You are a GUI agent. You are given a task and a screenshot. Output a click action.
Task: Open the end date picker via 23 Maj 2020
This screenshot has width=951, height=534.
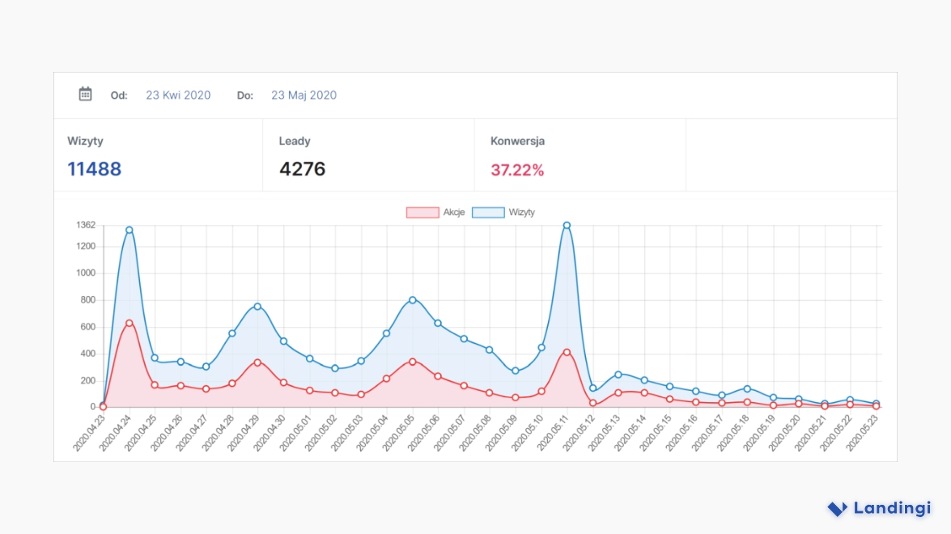[304, 95]
